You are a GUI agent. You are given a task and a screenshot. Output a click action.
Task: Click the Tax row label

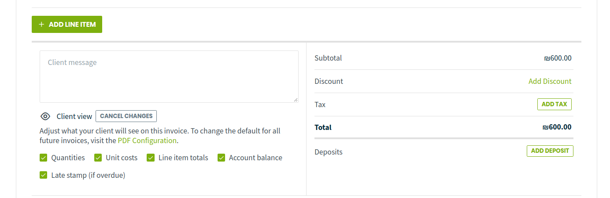pyautogui.click(x=320, y=104)
